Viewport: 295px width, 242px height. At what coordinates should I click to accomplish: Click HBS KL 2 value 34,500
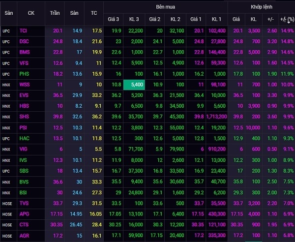click(177, 106)
